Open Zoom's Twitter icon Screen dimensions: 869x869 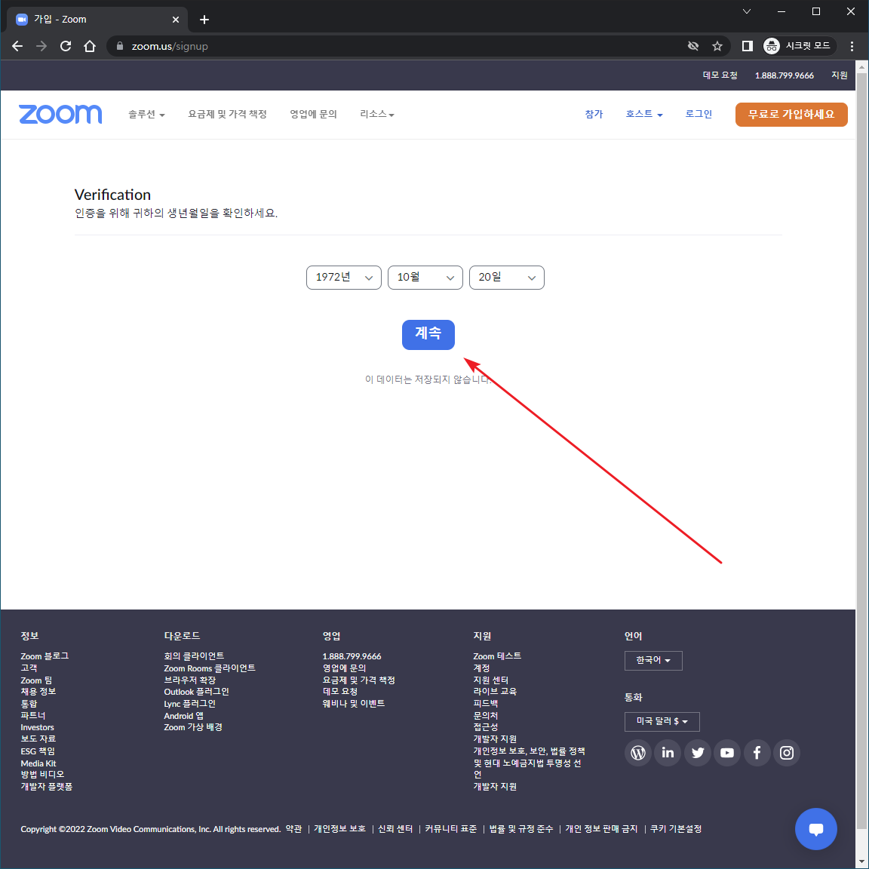coord(698,753)
